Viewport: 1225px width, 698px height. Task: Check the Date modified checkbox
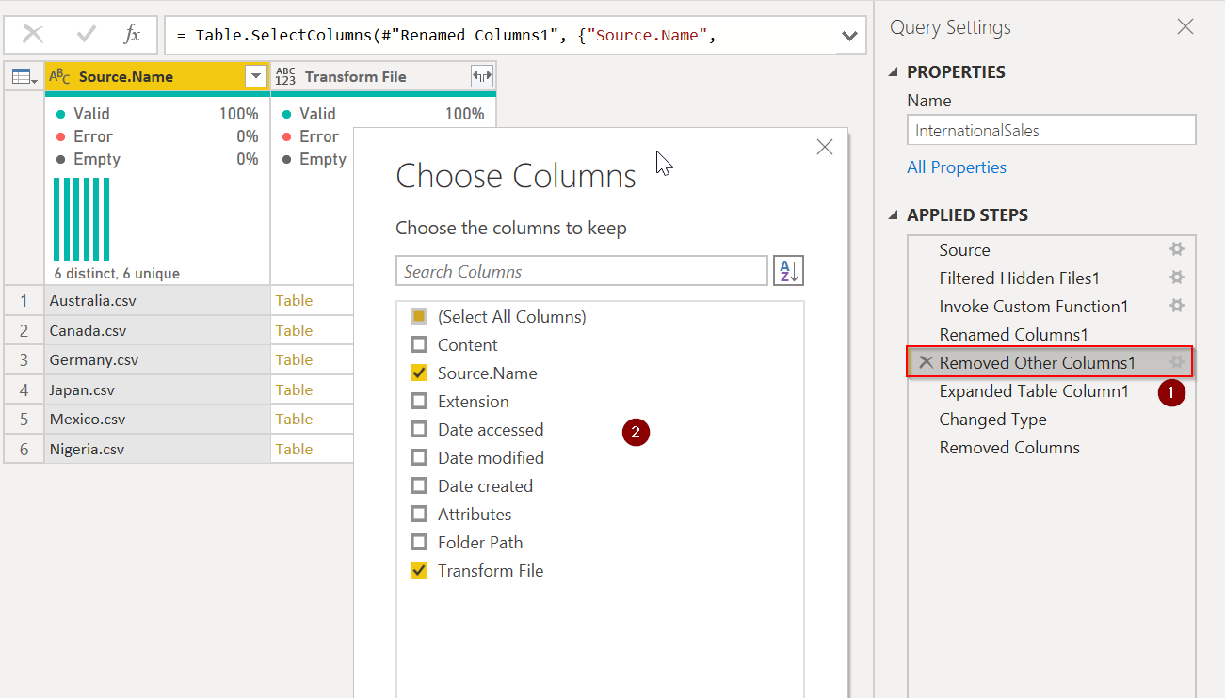tap(419, 458)
